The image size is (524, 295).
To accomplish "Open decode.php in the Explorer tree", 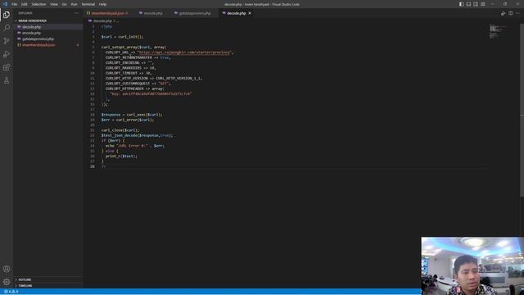I will (x=31, y=27).
